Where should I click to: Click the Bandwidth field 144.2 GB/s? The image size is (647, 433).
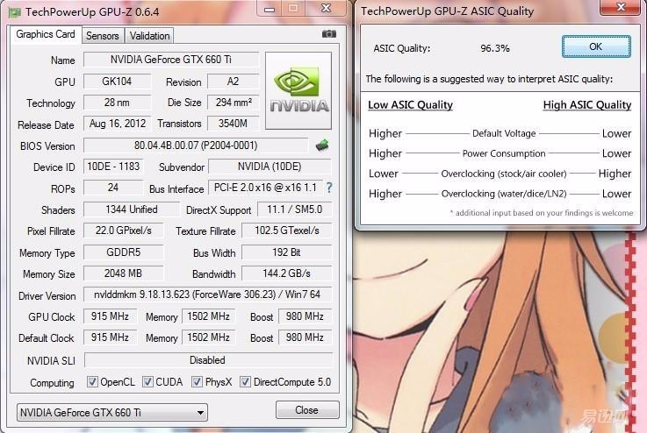[287, 273]
